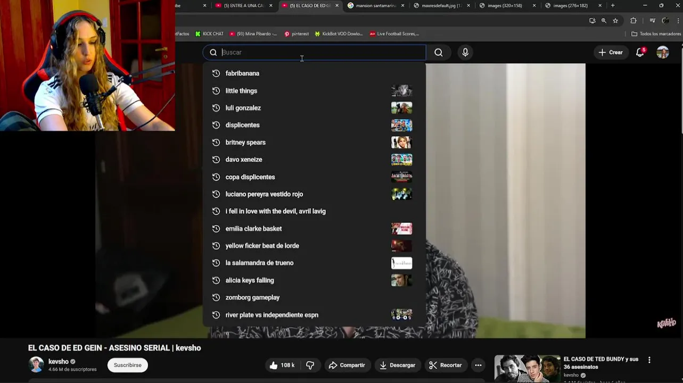Bookmark this page with the star icon

point(615,21)
